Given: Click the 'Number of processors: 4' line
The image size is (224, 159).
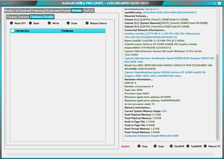Looking at the screenshot, I should [x=139, y=86].
